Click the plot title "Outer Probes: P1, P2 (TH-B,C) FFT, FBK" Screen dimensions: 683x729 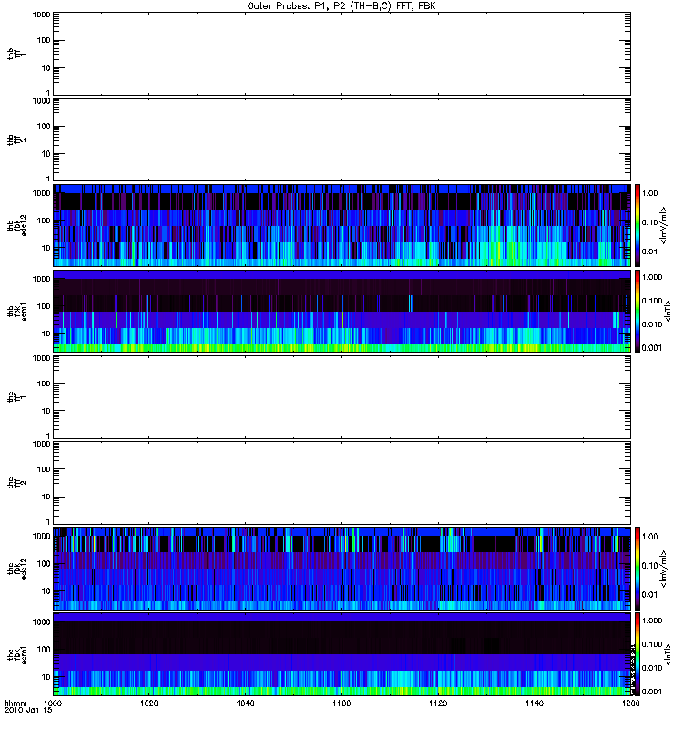coord(341,6)
